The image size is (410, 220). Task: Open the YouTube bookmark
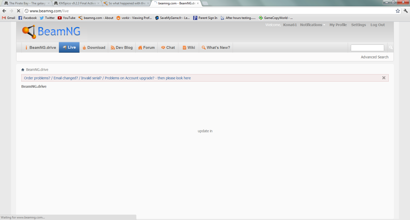(x=67, y=18)
